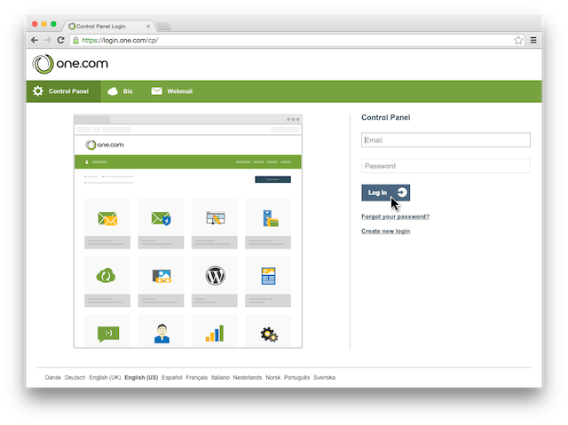This screenshot has height=425, width=568.
Task: Bookmark the page with the star icon
Action: tap(518, 40)
